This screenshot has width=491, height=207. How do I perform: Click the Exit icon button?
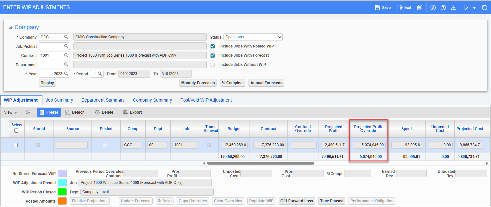point(405,7)
